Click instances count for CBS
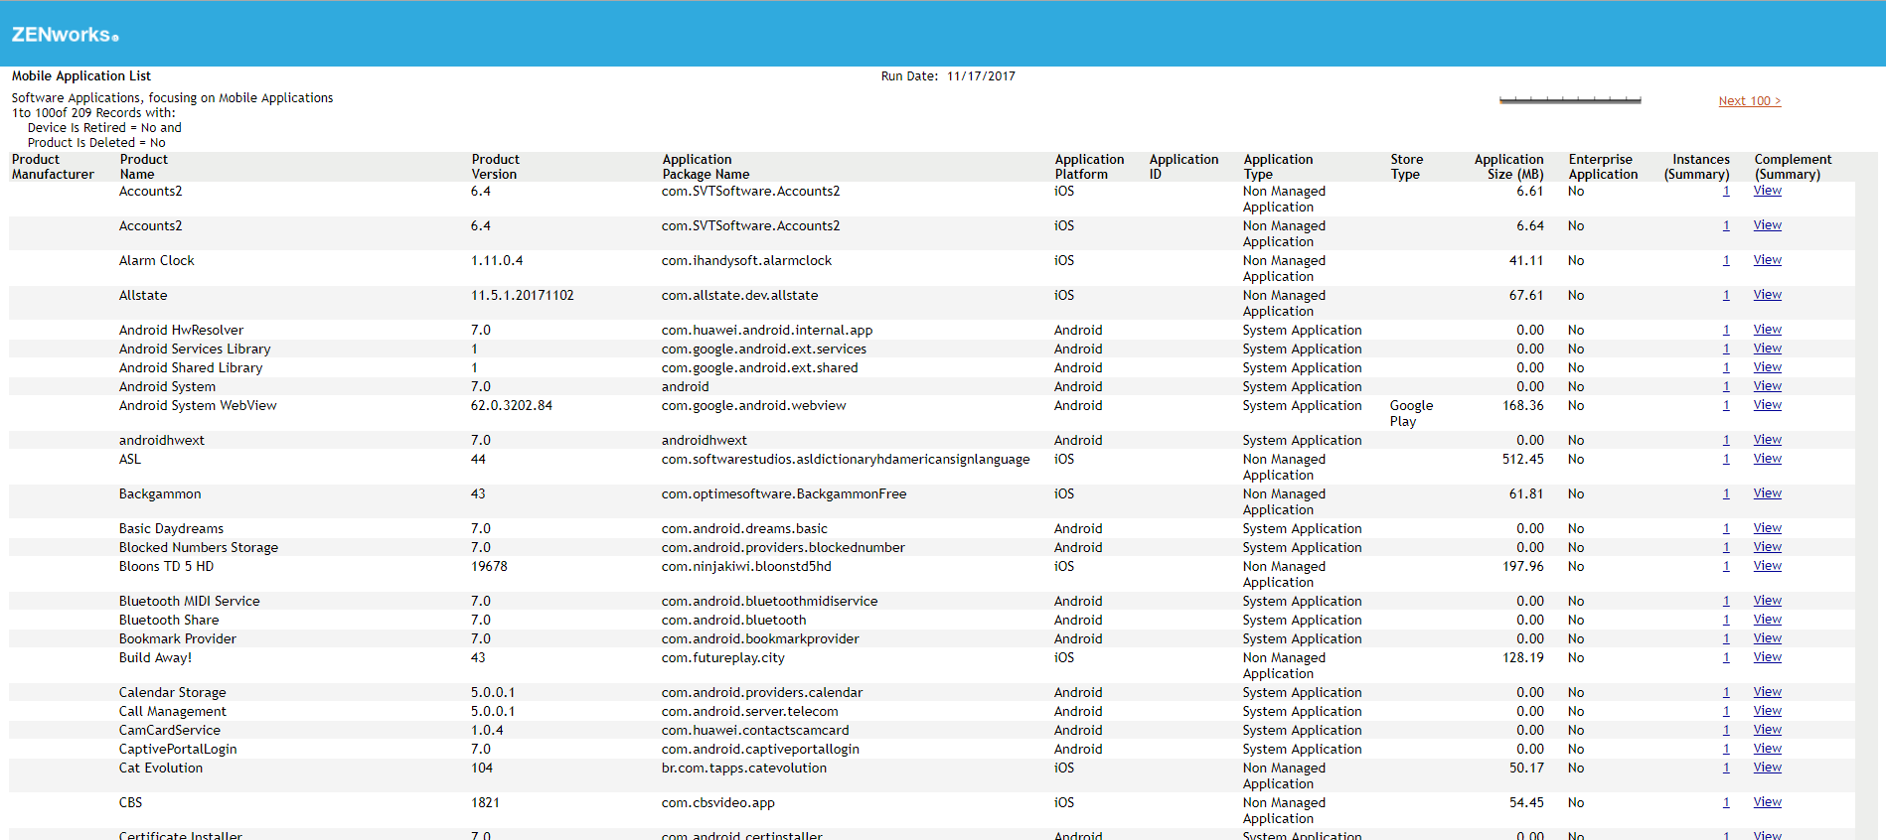 1726,803
